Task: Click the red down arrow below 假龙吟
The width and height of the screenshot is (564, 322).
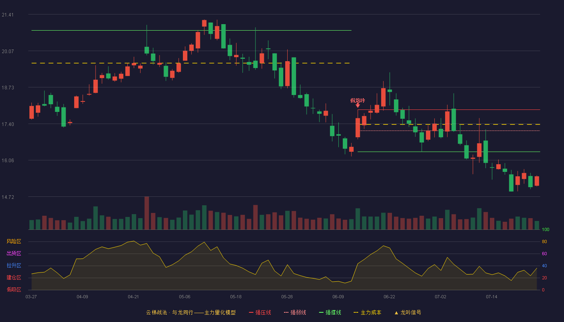Action: click(358, 105)
